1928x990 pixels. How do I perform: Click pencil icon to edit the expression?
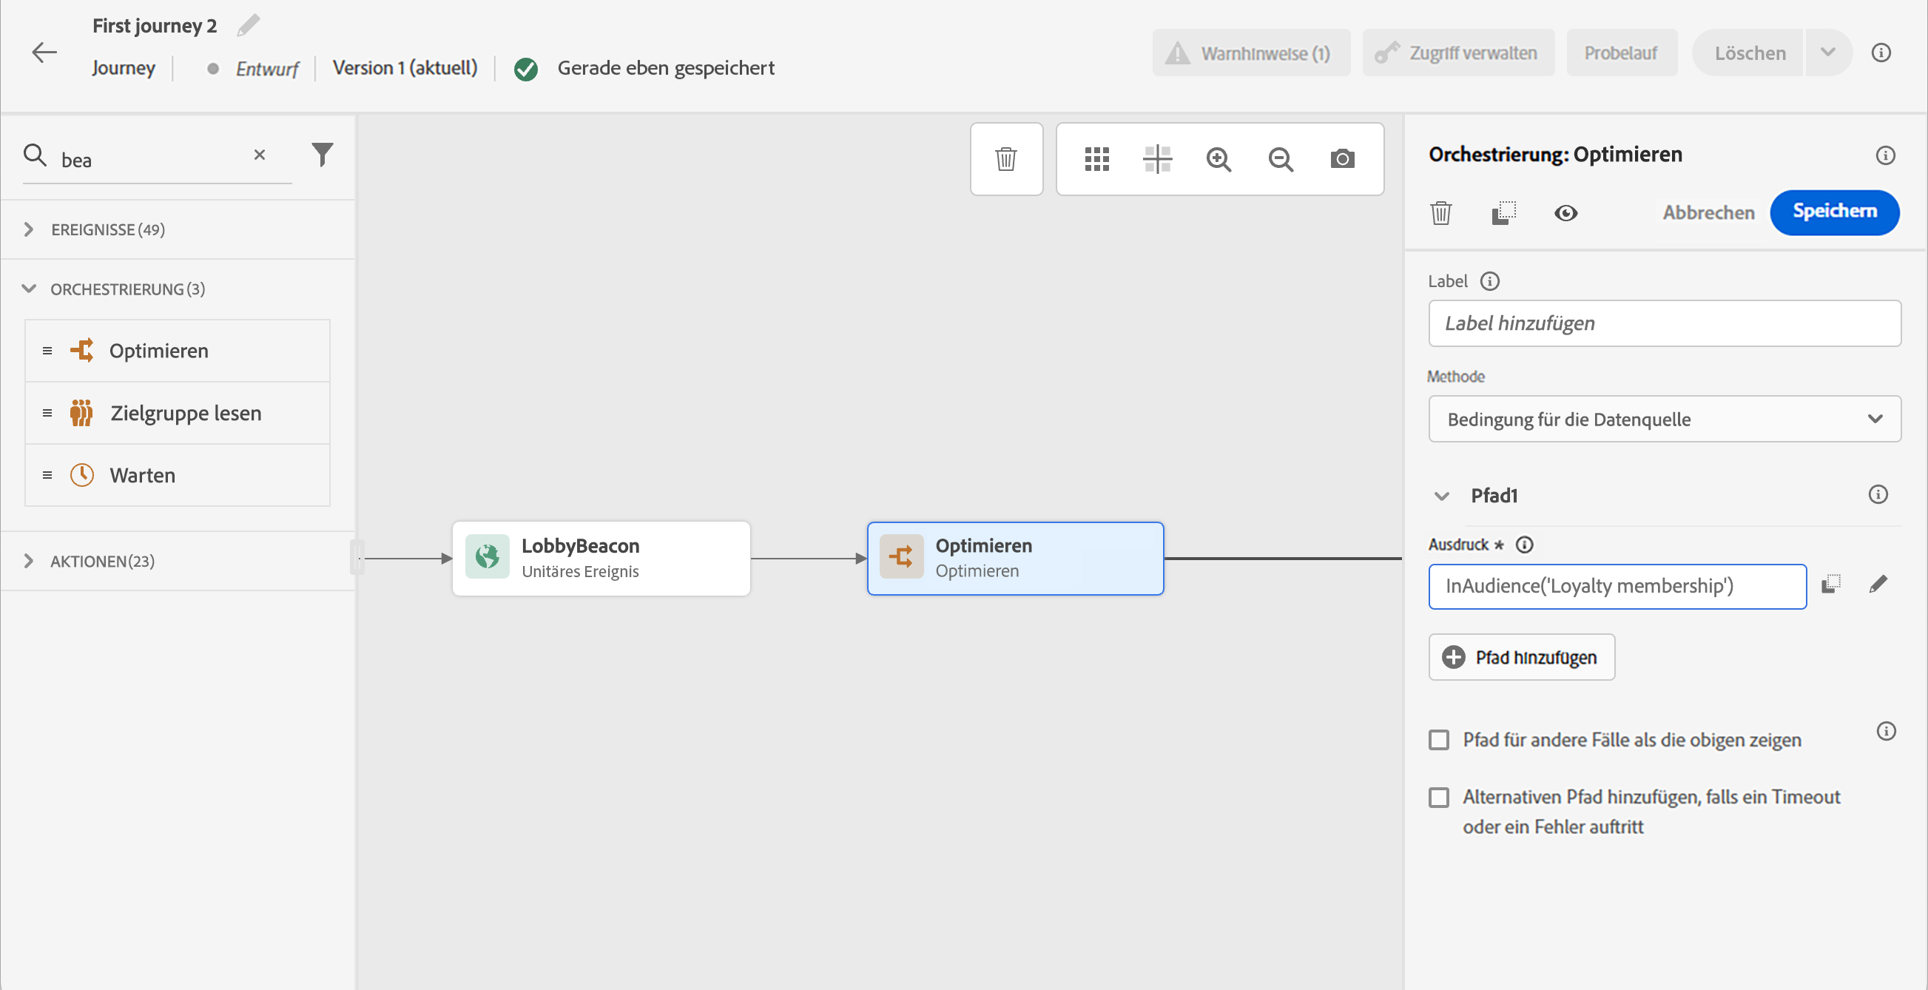click(1878, 585)
